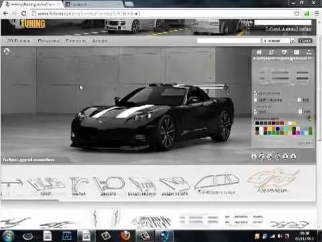Click the third round view control button under the panel
Viewport: 322px width, 242px height.
(270, 157)
